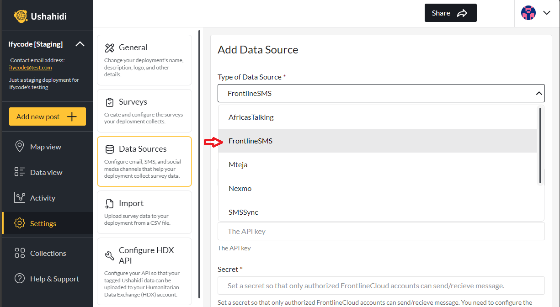Image resolution: width=560 pixels, height=307 pixels.
Task: Expand the user account menu chevron
Action: pyautogui.click(x=547, y=13)
